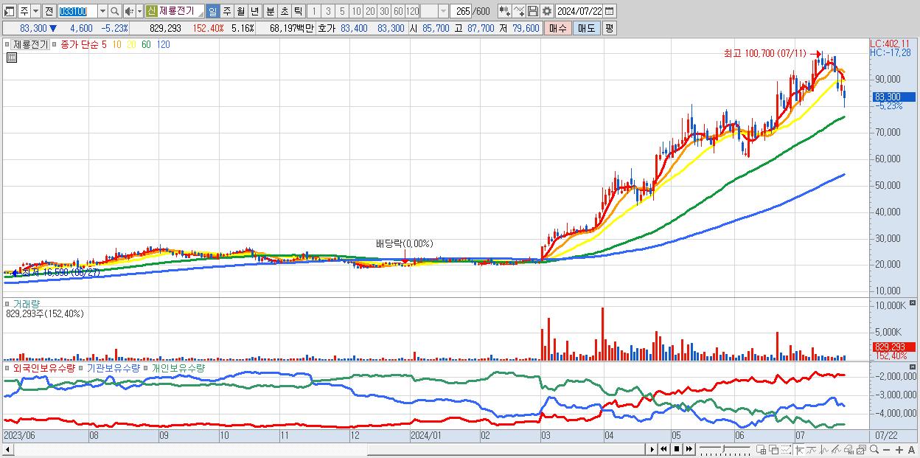The width and height of the screenshot is (920, 458).
Task: Click the add candlestick chart icon
Action: (504, 11)
